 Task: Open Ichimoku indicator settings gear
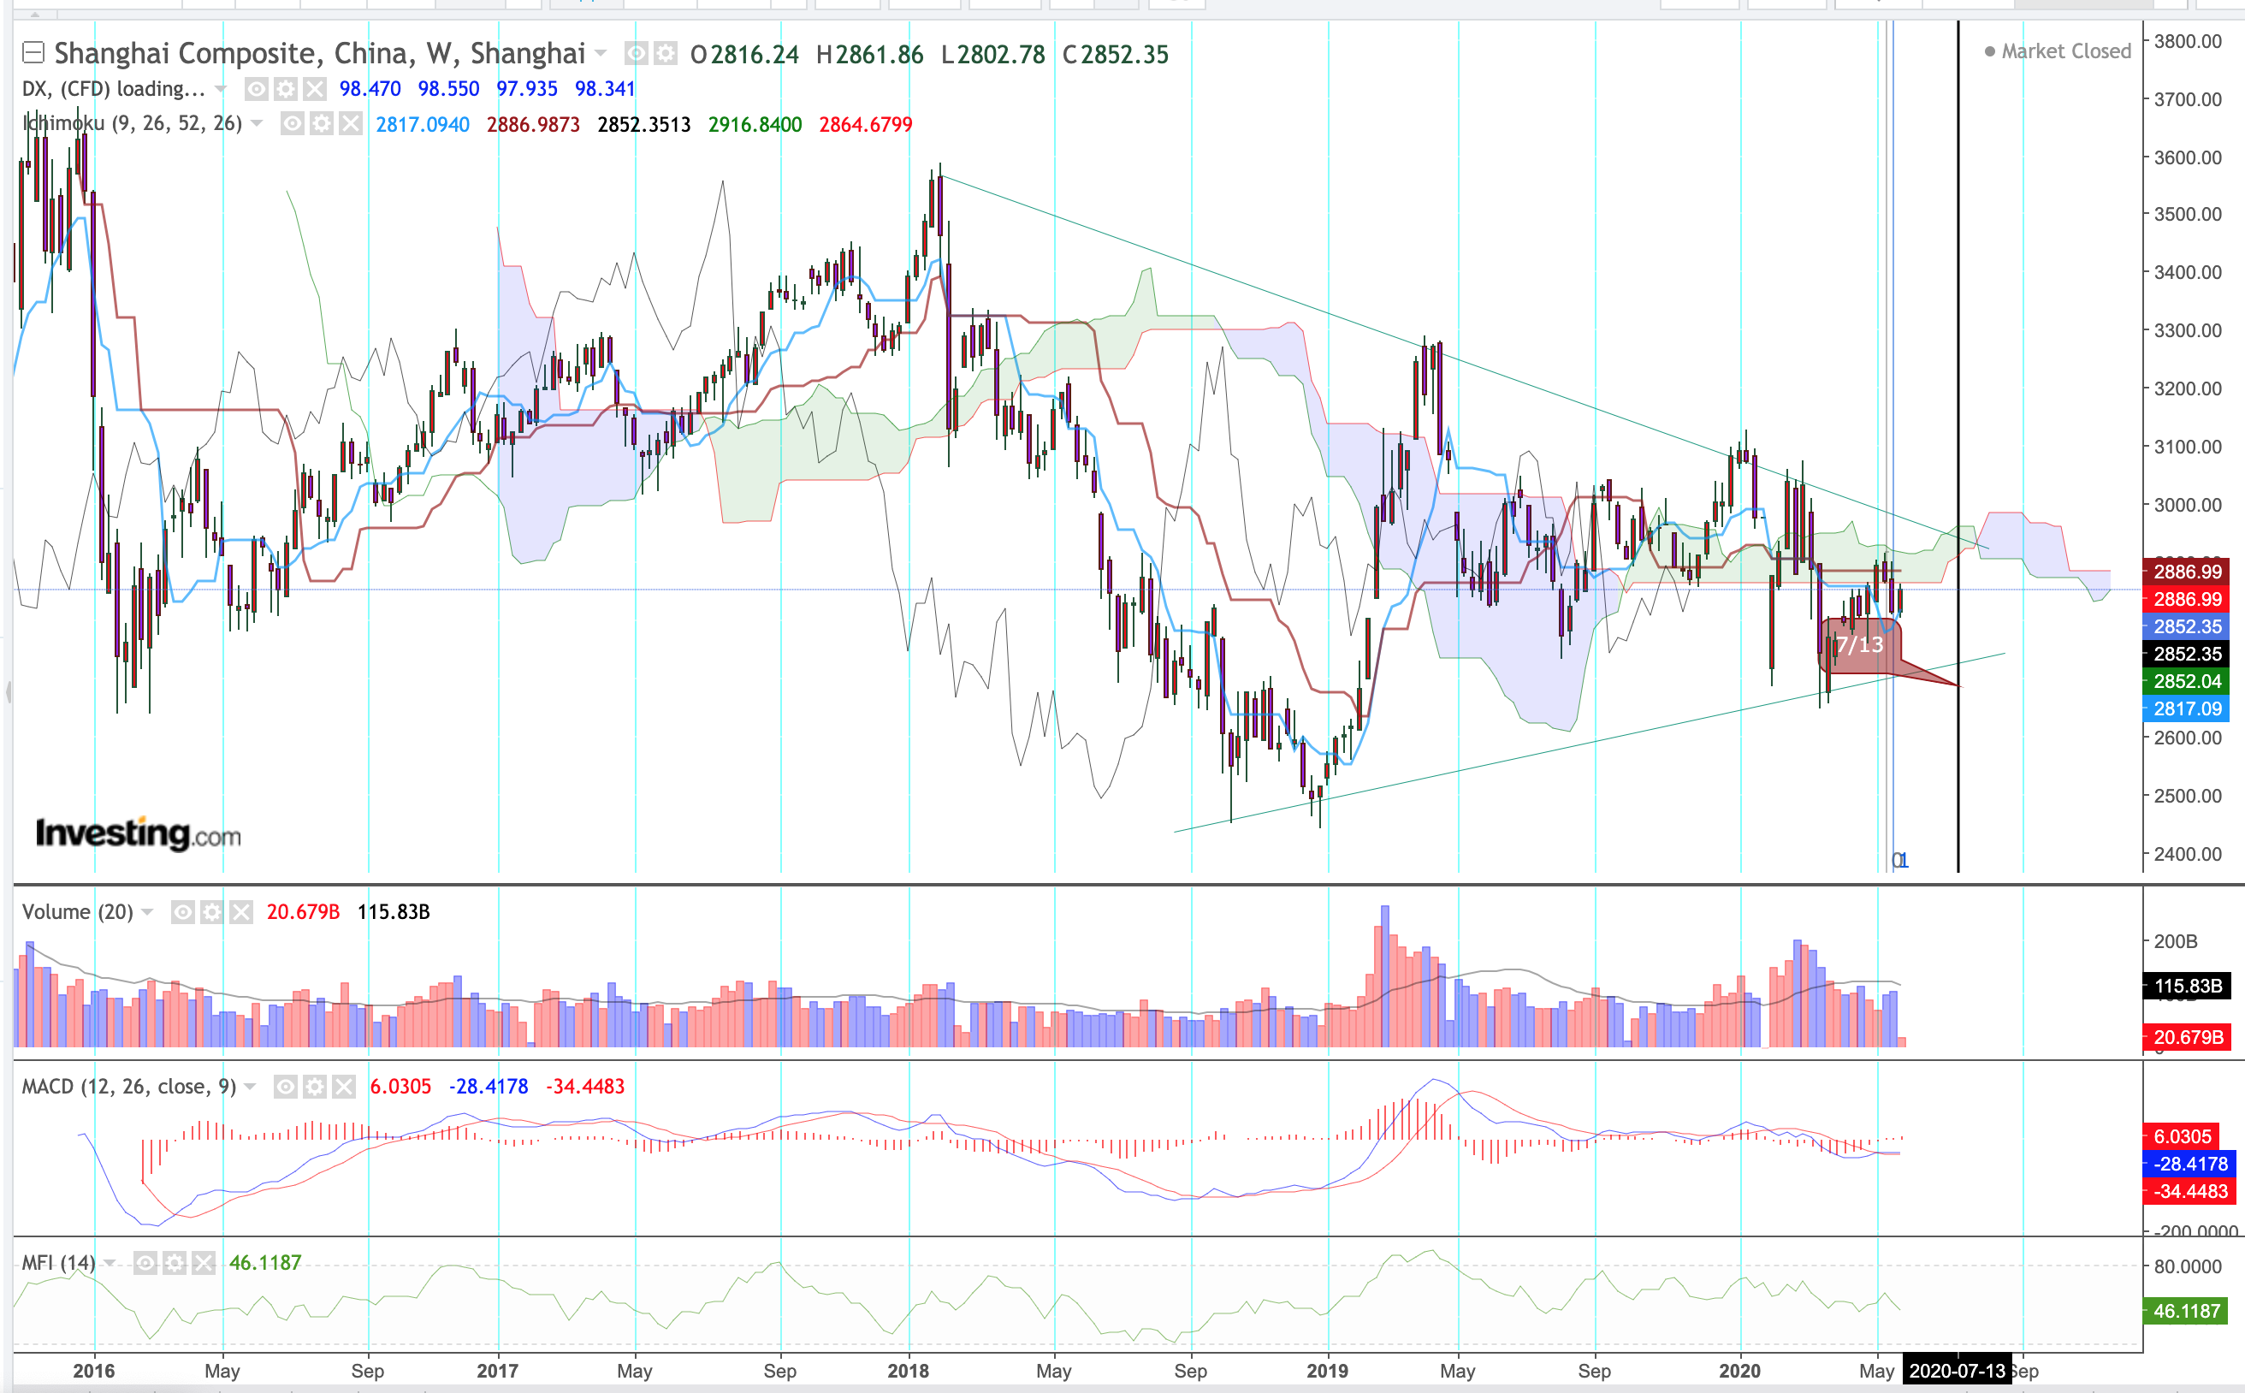[322, 123]
